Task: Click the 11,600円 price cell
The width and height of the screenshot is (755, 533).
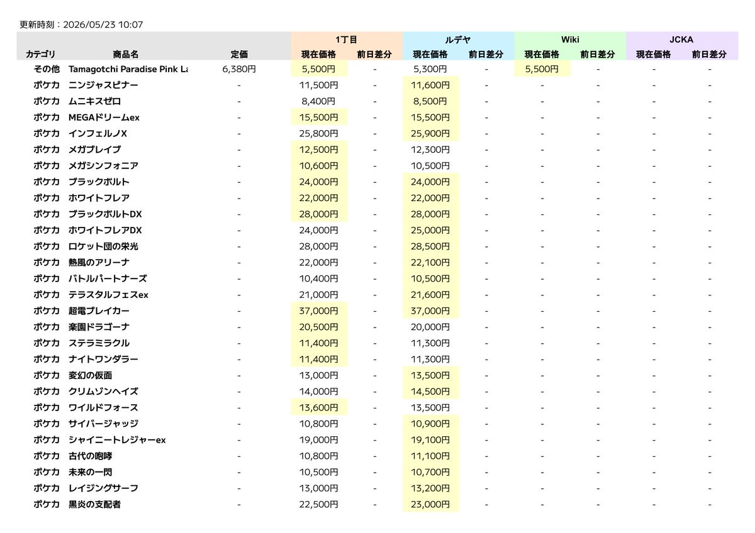Action: (431, 85)
